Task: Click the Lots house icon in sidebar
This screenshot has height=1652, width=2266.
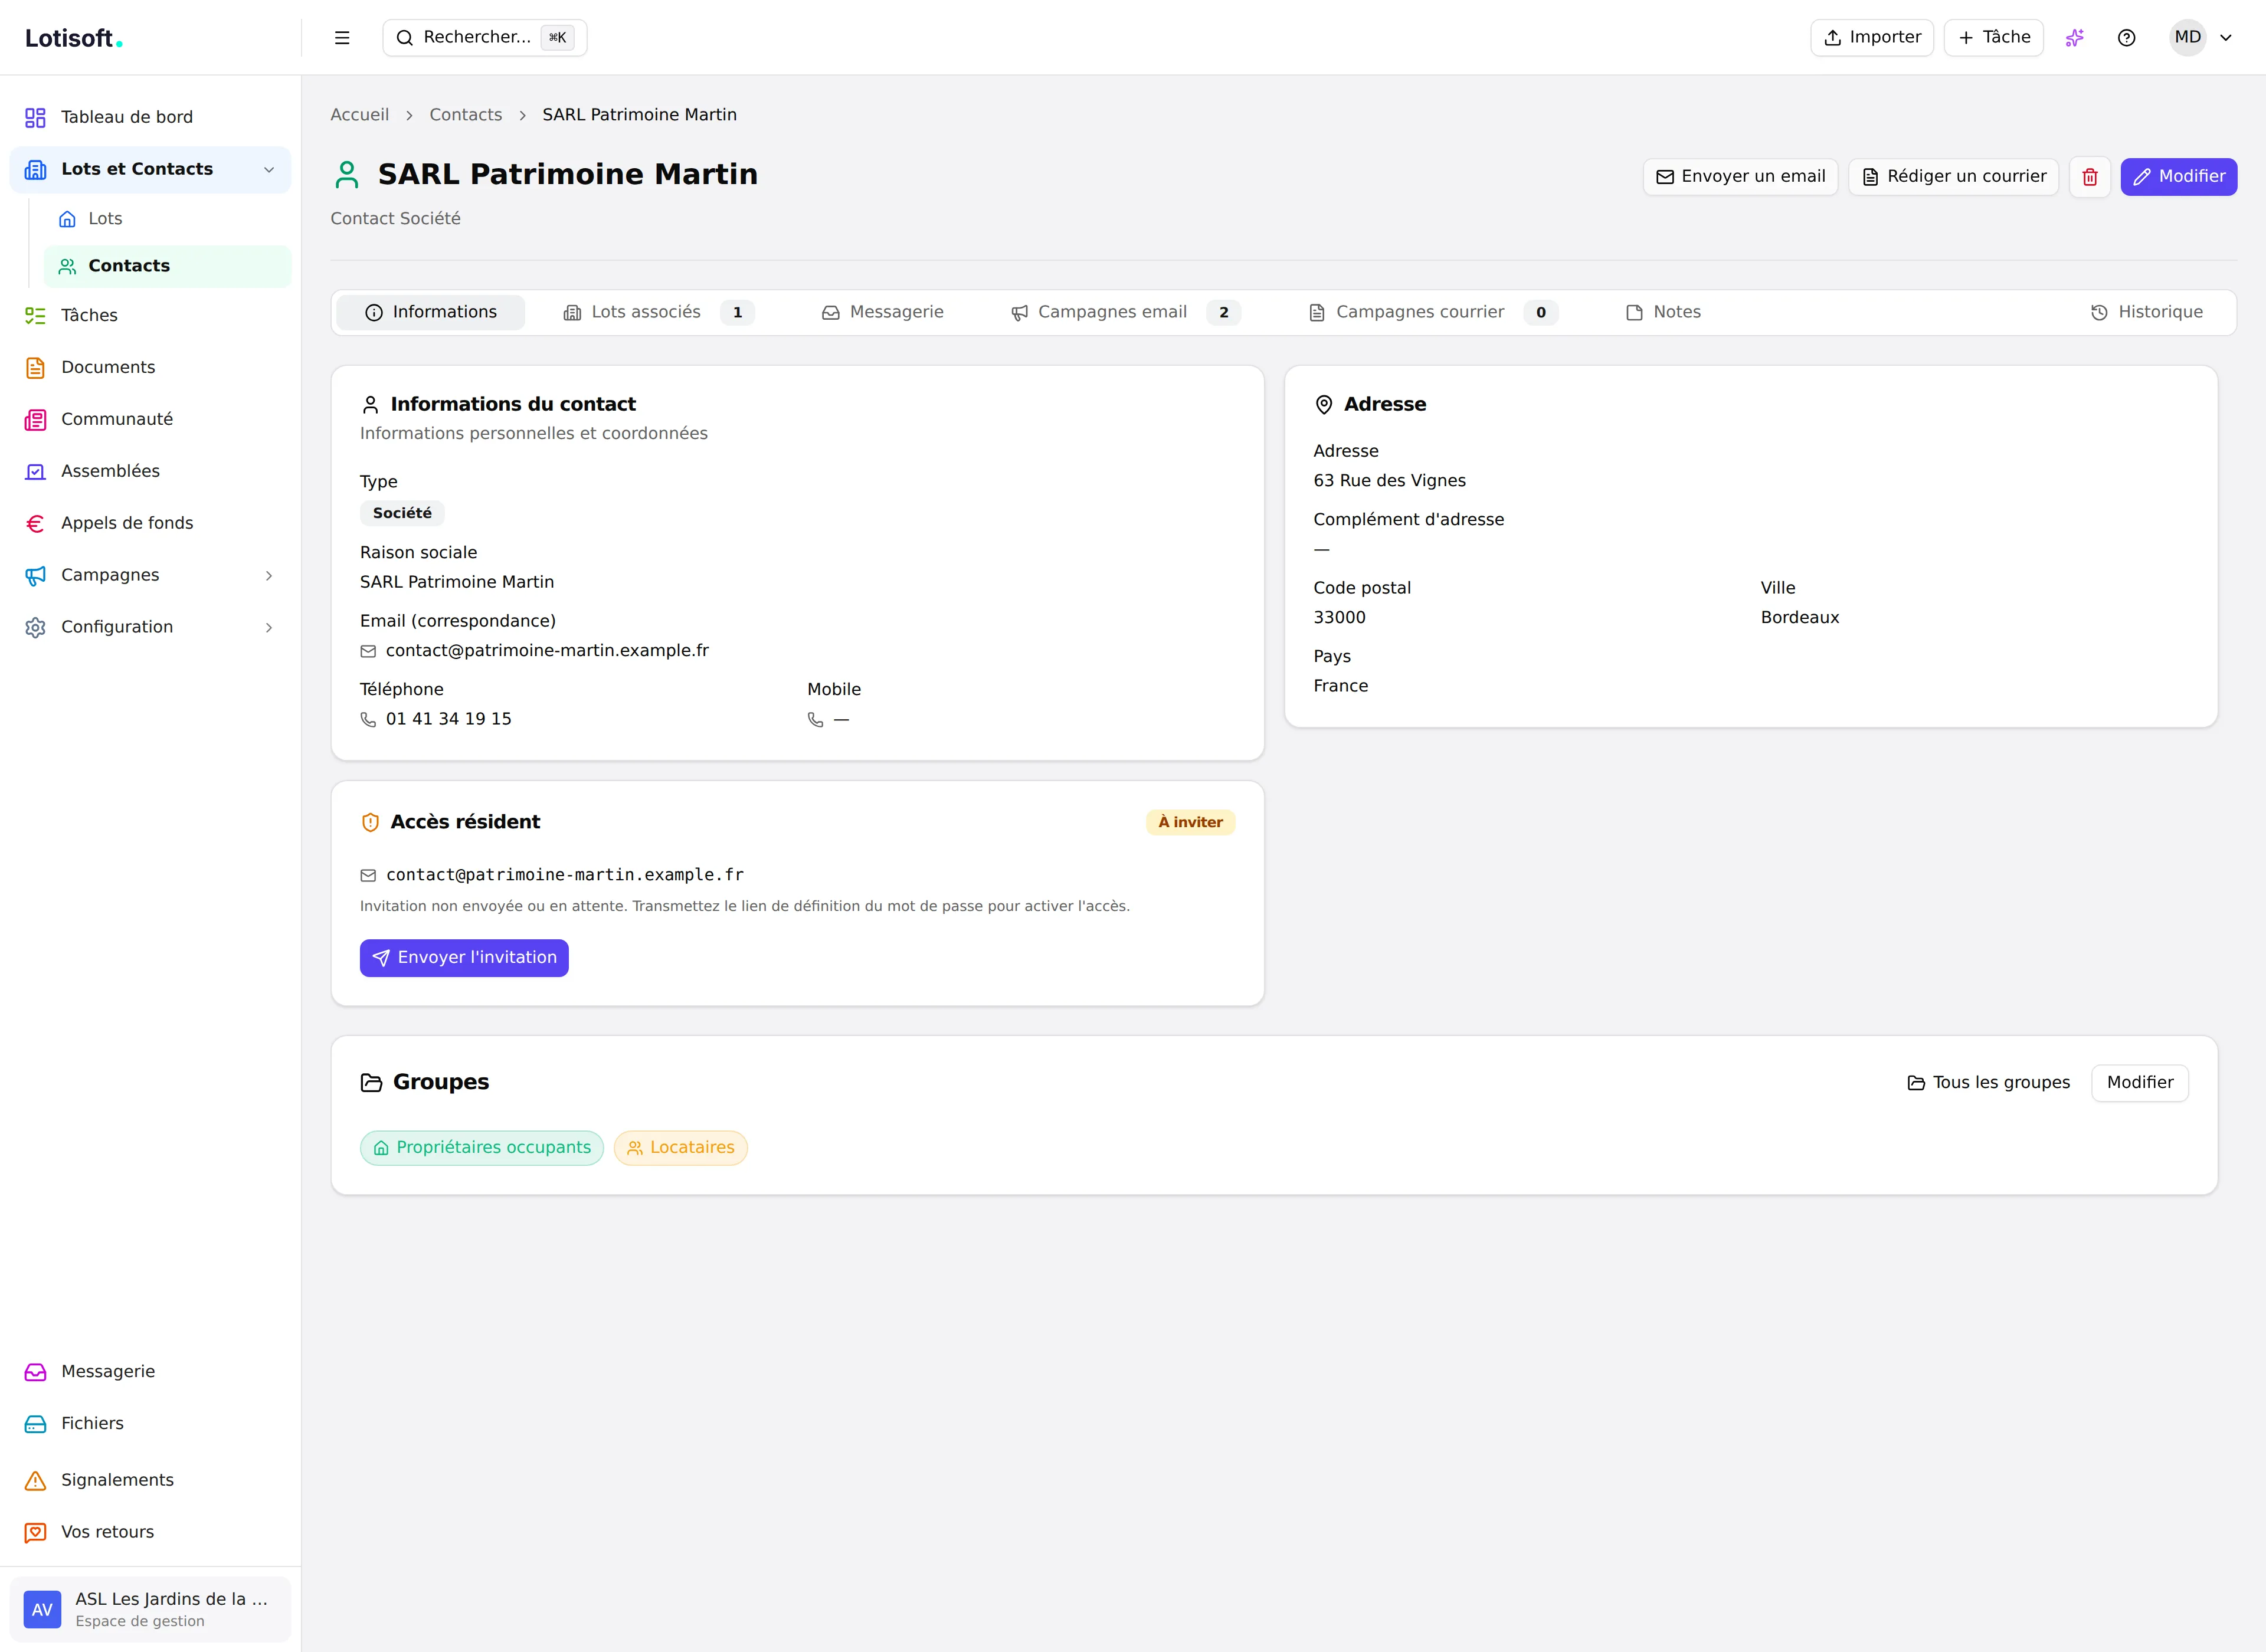Action: [67, 219]
